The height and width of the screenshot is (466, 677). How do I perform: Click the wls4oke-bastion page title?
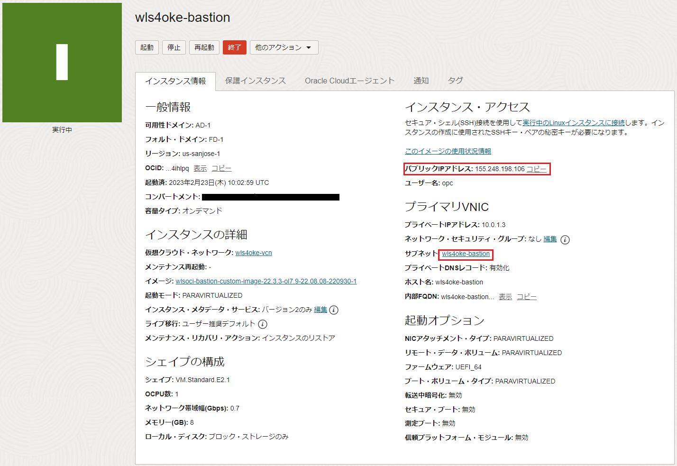183,18
